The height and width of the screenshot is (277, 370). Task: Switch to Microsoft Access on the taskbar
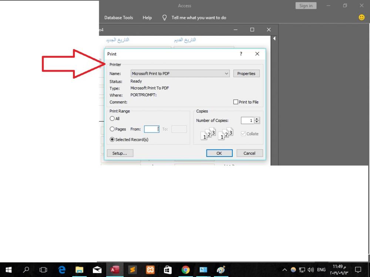(x=115, y=270)
